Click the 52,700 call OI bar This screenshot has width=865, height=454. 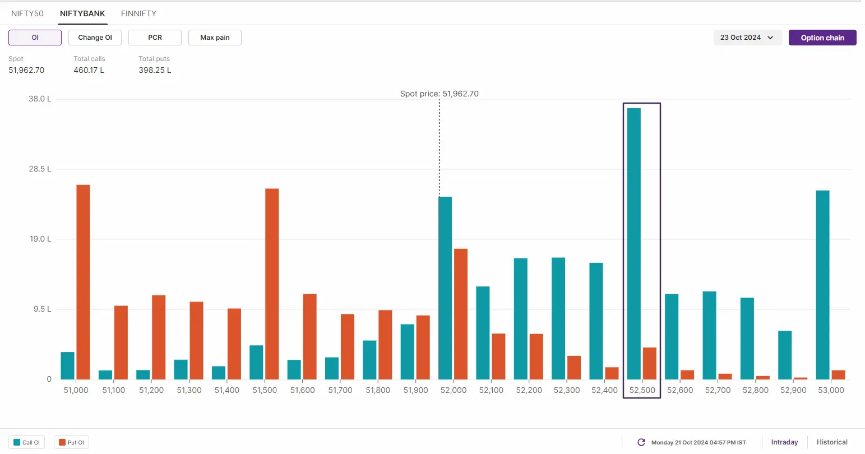pos(709,335)
